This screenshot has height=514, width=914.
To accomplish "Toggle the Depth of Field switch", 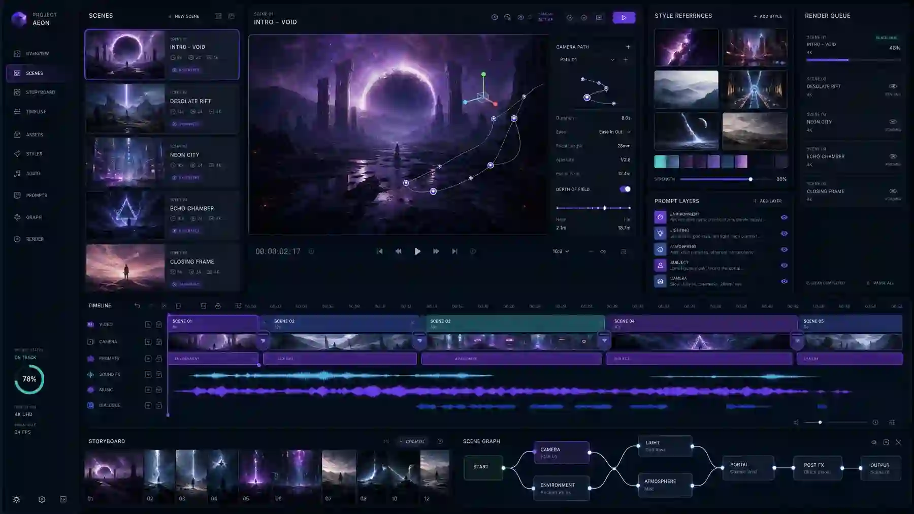I will click(x=625, y=189).
